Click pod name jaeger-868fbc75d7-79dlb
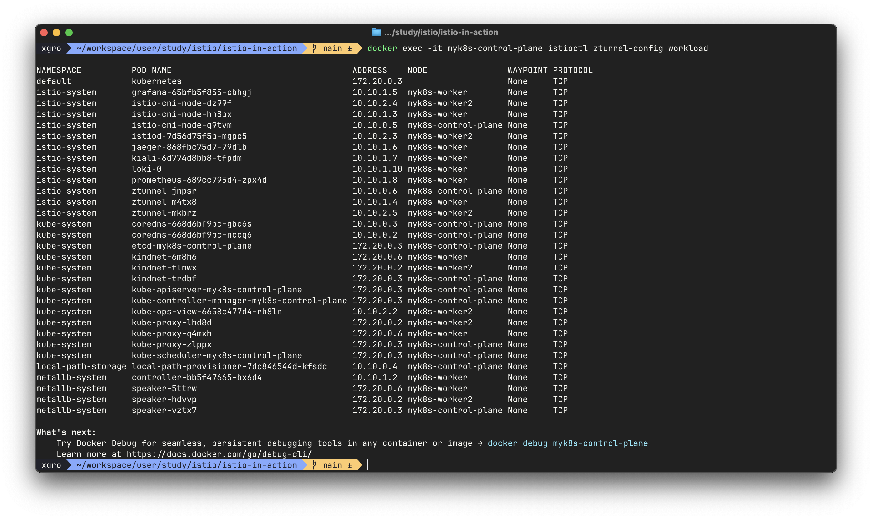The height and width of the screenshot is (519, 872). click(189, 147)
